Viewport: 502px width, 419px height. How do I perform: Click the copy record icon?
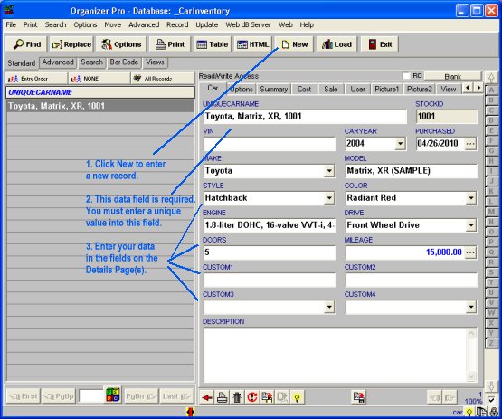(x=267, y=397)
